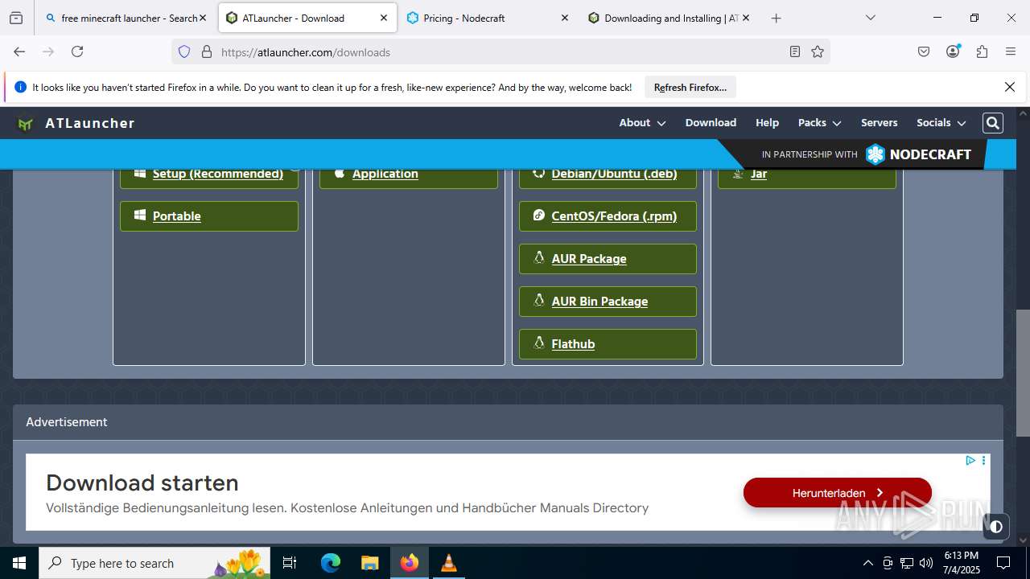This screenshot has width=1030, height=579.
Task: Click the penguin icon on Flathub button
Action: [x=539, y=343]
